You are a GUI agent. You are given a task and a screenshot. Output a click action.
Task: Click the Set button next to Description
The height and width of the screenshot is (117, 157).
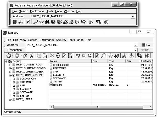click(x=145, y=50)
